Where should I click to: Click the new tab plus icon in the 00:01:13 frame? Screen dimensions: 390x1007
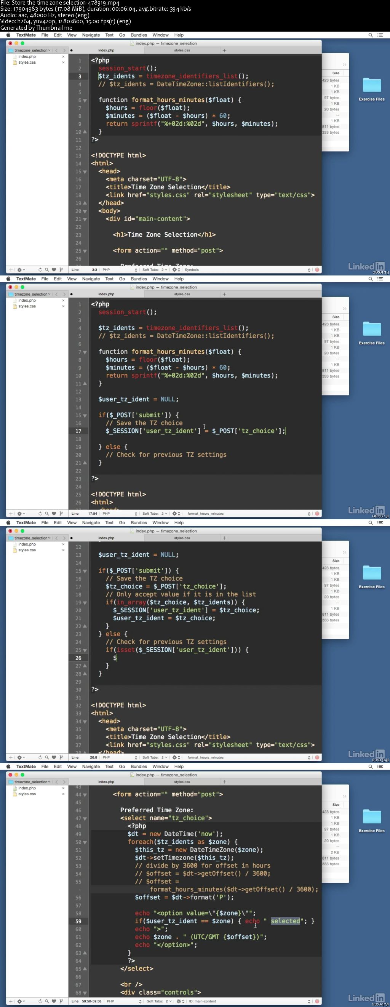[x=224, y=50]
